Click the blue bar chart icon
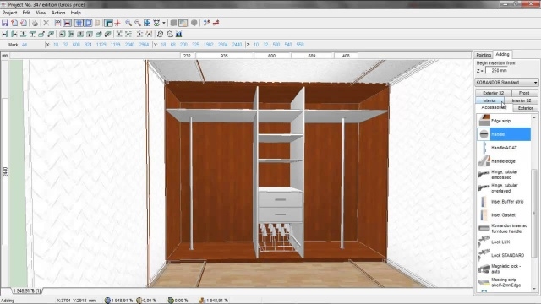Image resolution: width=541 pixels, height=304 pixels. [178, 34]
